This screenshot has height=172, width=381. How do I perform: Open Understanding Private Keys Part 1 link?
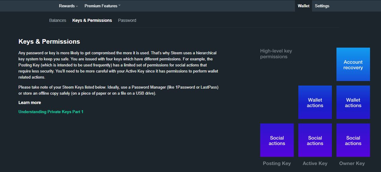[51, 112]
